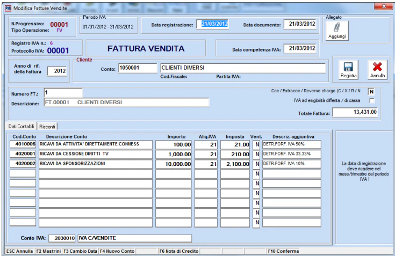Toggle IVA ad esigibilità differita checkbox
Viewport: 395px width, 256px height.
[371, 100]
